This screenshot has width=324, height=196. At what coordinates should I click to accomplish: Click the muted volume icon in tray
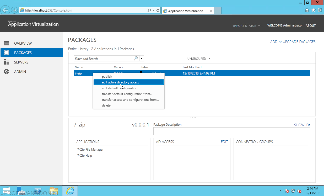tap(299, 191)
